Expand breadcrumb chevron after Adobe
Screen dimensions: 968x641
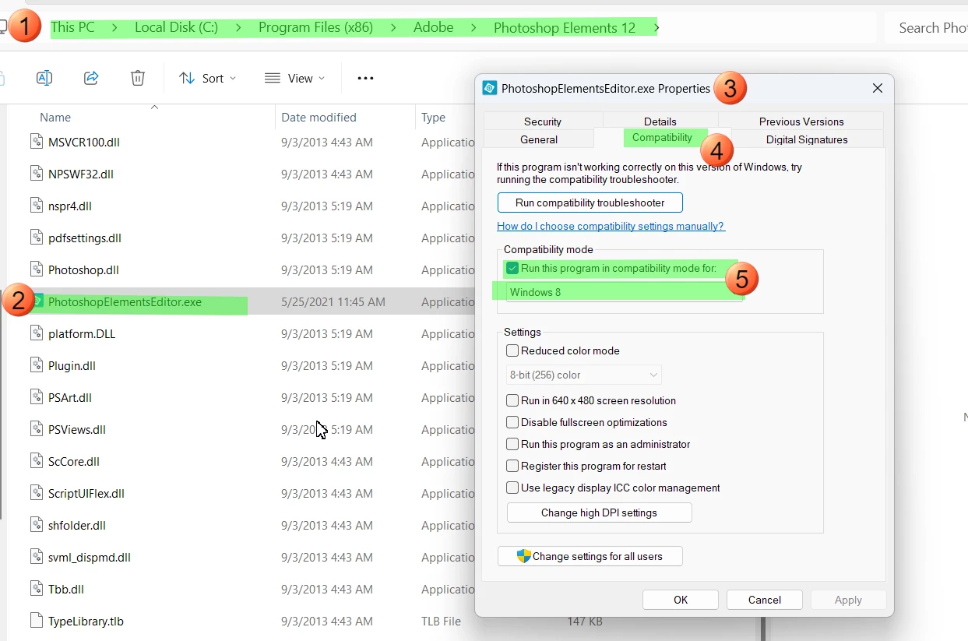point(473,28)
